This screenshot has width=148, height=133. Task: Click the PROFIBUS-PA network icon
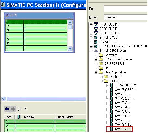pos(96,29)
